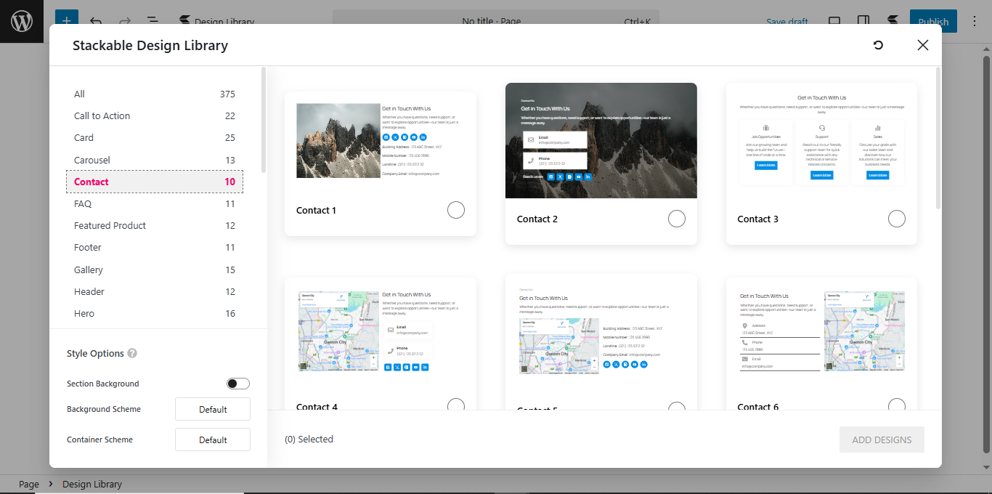Open the Stackable settings icon near Publish
This screenshot has width=992, height=494.
tap(892, 21)
